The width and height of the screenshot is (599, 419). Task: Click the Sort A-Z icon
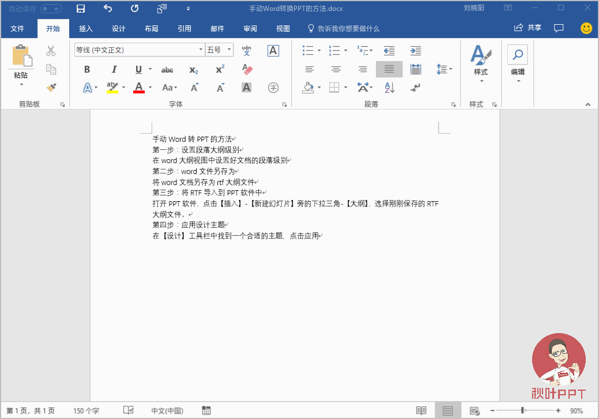point(389,88)
